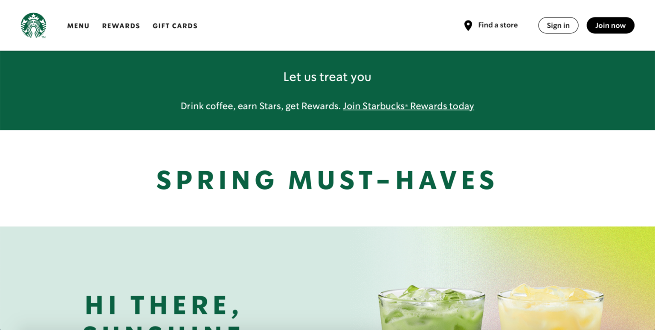Viewport: 655px width, 330px height.
Task: Click the HI THERE, headline text
Action: [x=162, y=305]
